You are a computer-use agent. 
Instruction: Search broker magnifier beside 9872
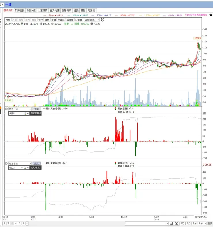pos(25,168)
